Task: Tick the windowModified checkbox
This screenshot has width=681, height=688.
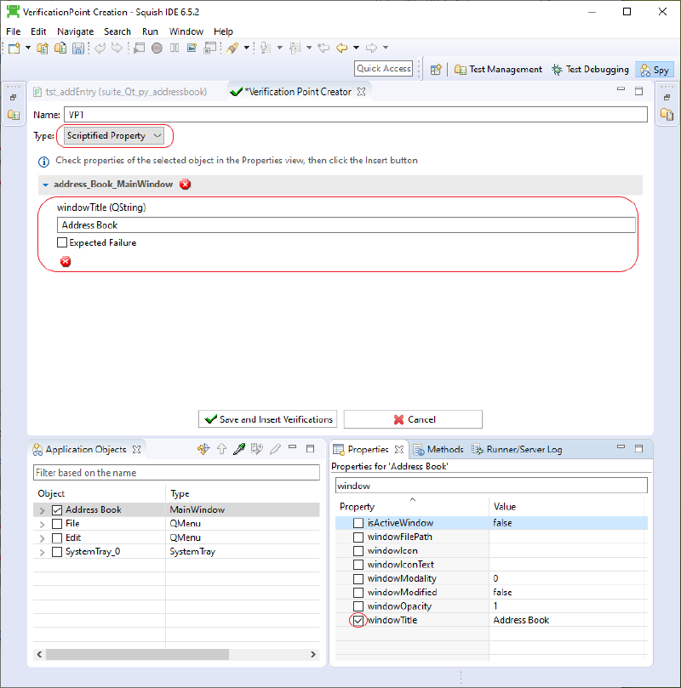Action: [x=358, y=593]
